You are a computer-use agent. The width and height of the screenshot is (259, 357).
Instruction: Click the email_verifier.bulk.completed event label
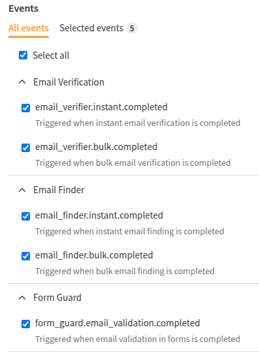96,147
